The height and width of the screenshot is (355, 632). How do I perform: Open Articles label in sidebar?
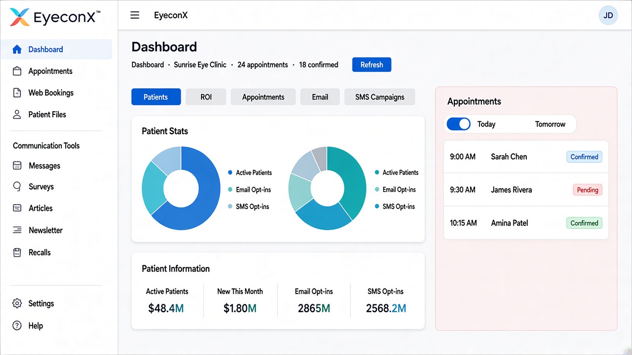(40, 208)
